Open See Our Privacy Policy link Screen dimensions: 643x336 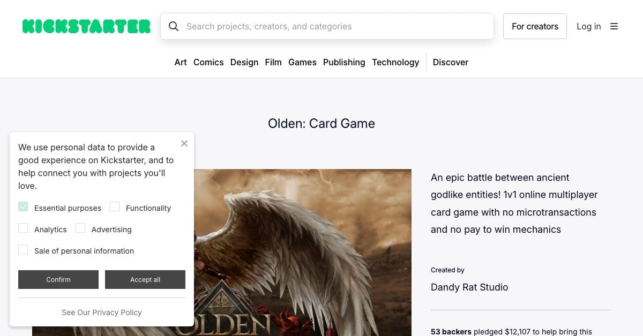[102, 312]
